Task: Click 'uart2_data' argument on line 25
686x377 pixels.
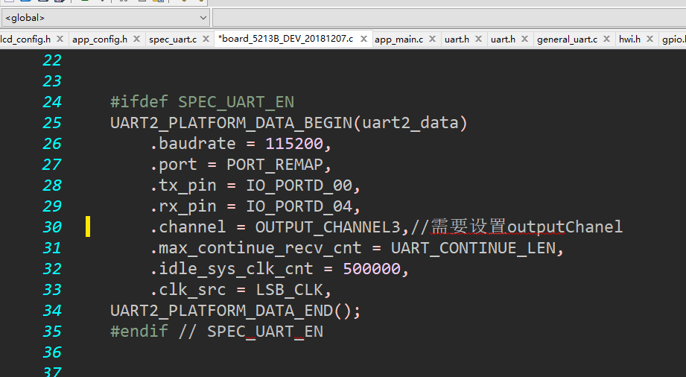Action: point(410,123)
